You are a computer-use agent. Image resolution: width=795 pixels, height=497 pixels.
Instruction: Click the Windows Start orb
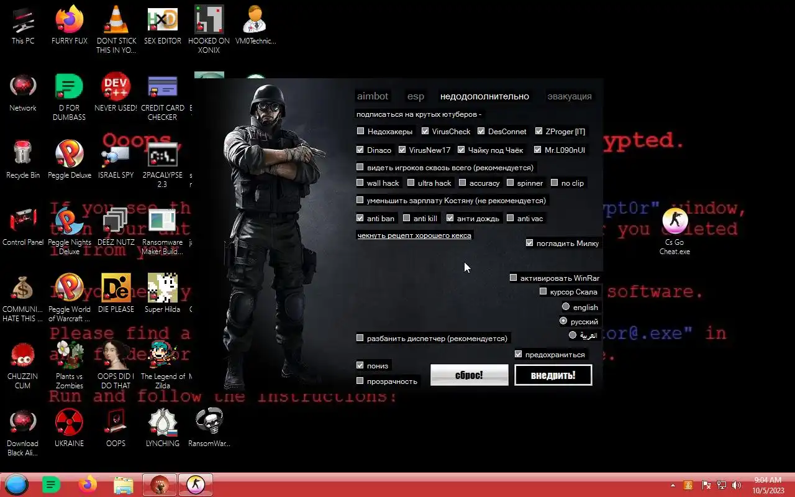(x=17, y=485)
